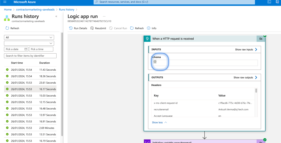Select the run with duration 16.48 Seconds
The height and width of the screenshot is (143, 281).
click(30, 108)
